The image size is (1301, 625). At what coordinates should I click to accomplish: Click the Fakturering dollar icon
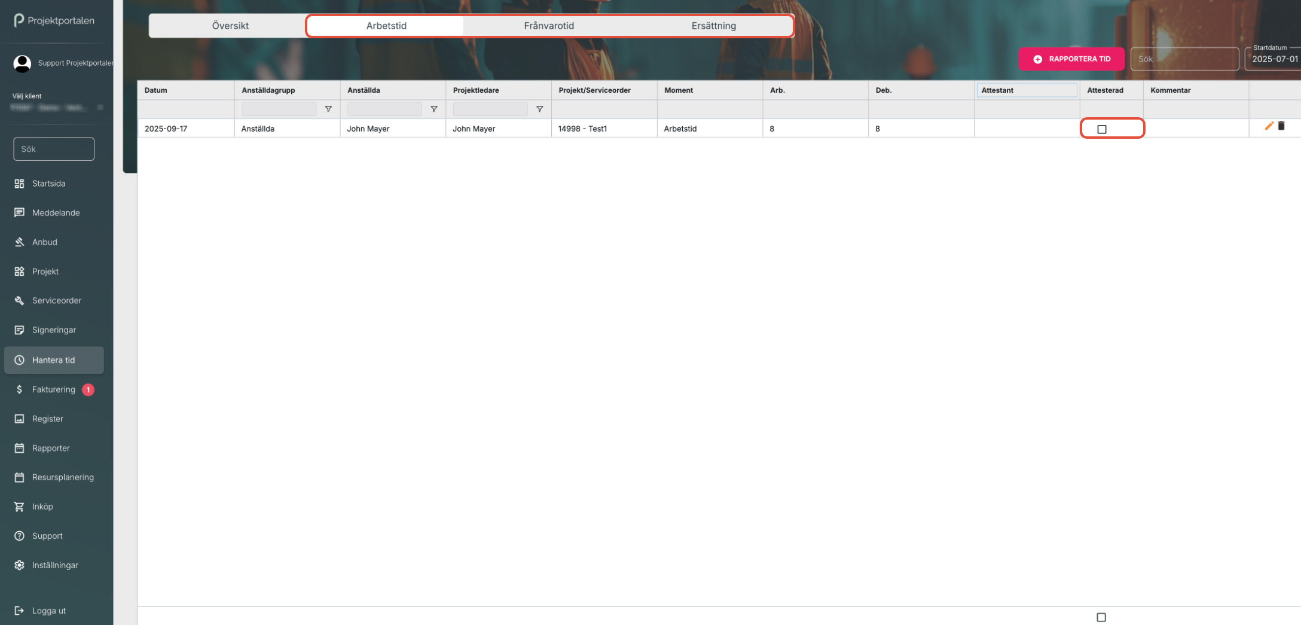tap(19, 389)
